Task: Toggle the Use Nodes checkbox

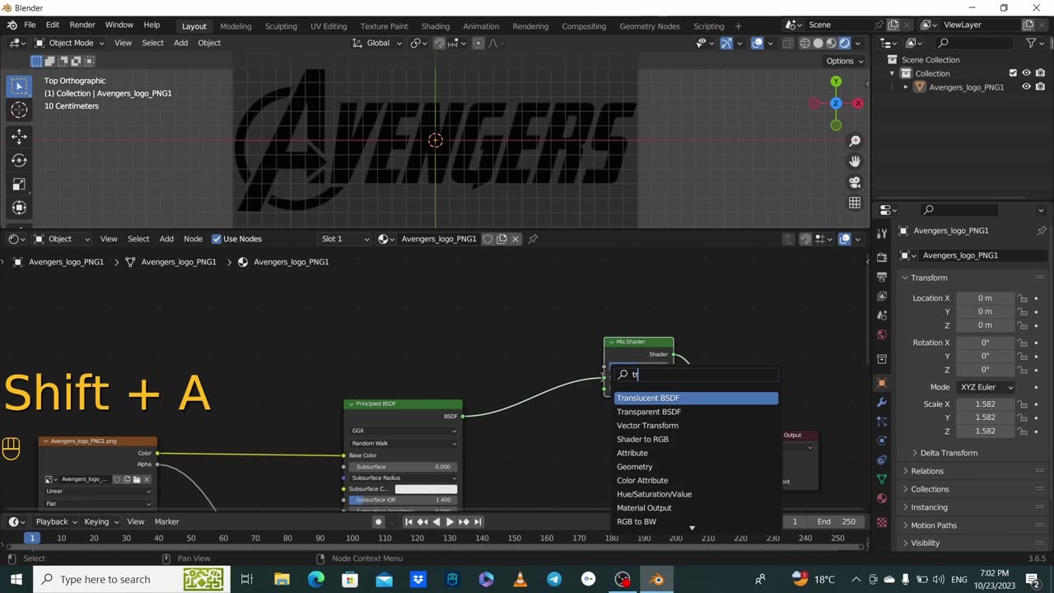Action: coord(217,239)
